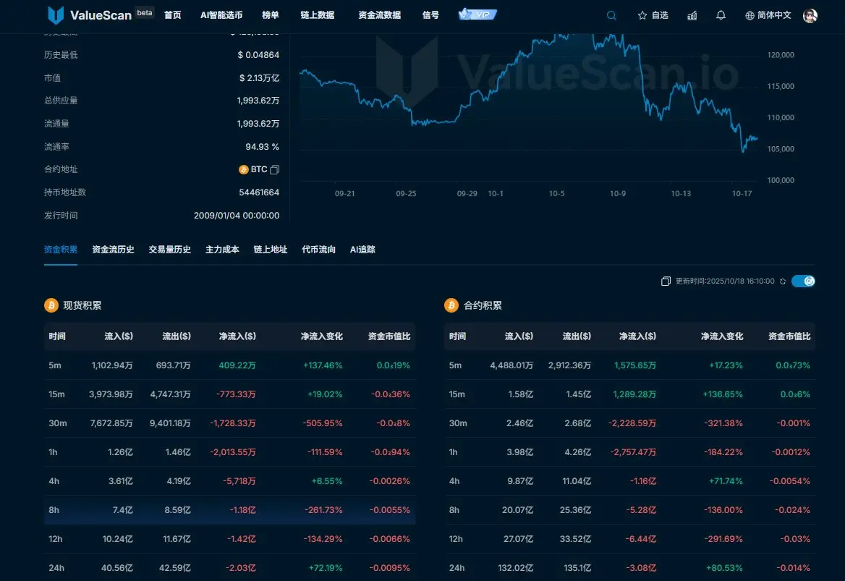
Task: Click the 10-17 date on chart axis
Action: [x=742, y=193]
